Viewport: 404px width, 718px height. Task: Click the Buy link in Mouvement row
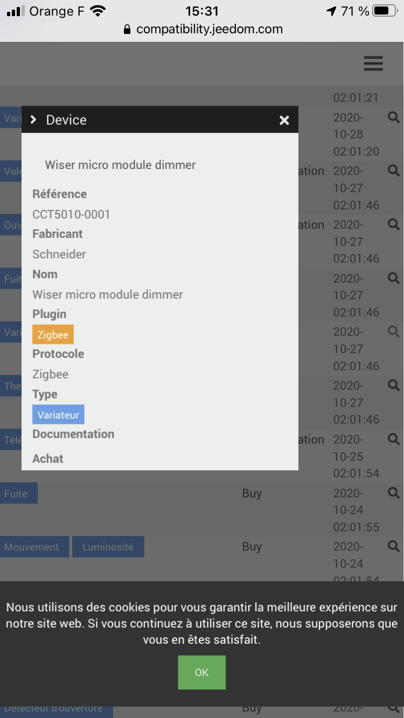252,546
